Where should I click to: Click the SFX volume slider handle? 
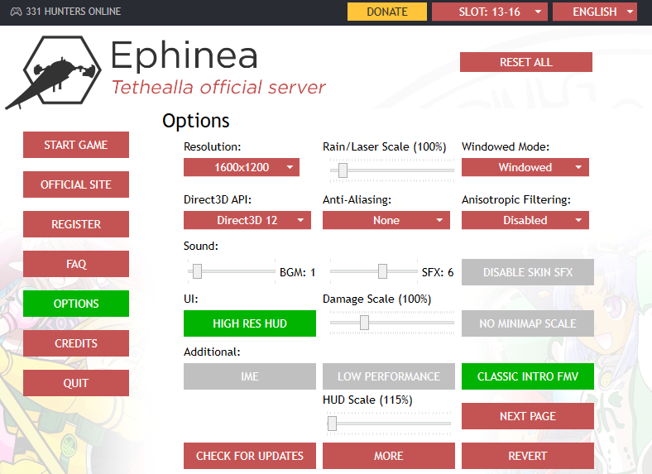pyautogui.click(x=382, y=271)
